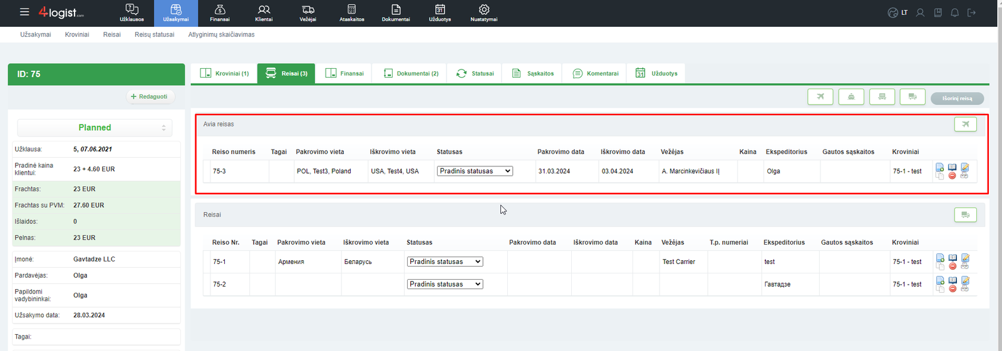Click Гавтадзе expeditor cell in 75-2 row
Viewport: 1002px width, 351px height.
pyautogui.click(x=790, y=284)
